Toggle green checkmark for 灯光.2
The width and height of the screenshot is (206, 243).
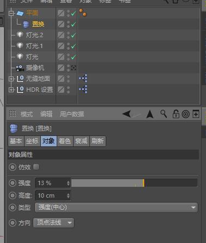pyautogui.click(x=74, y=35)
